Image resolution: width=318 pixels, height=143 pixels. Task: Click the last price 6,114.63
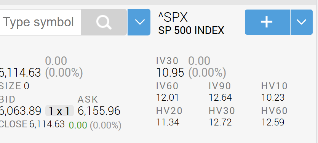coord(20,72)
